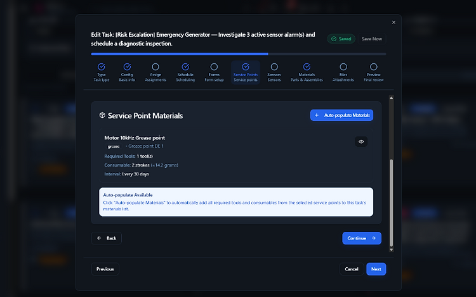Click the Next button
Image resolution: width=476 pixels, height=297 pixels.
[376, 269]
